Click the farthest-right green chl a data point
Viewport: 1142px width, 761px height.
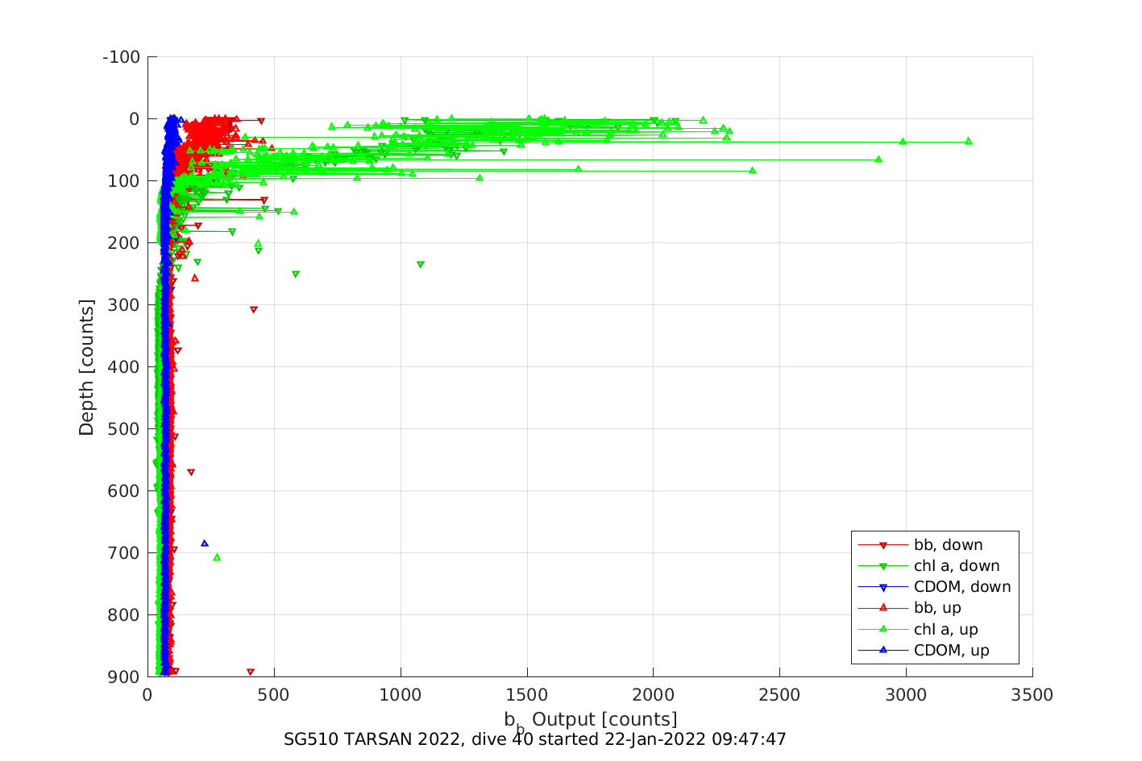click(968, 141)
